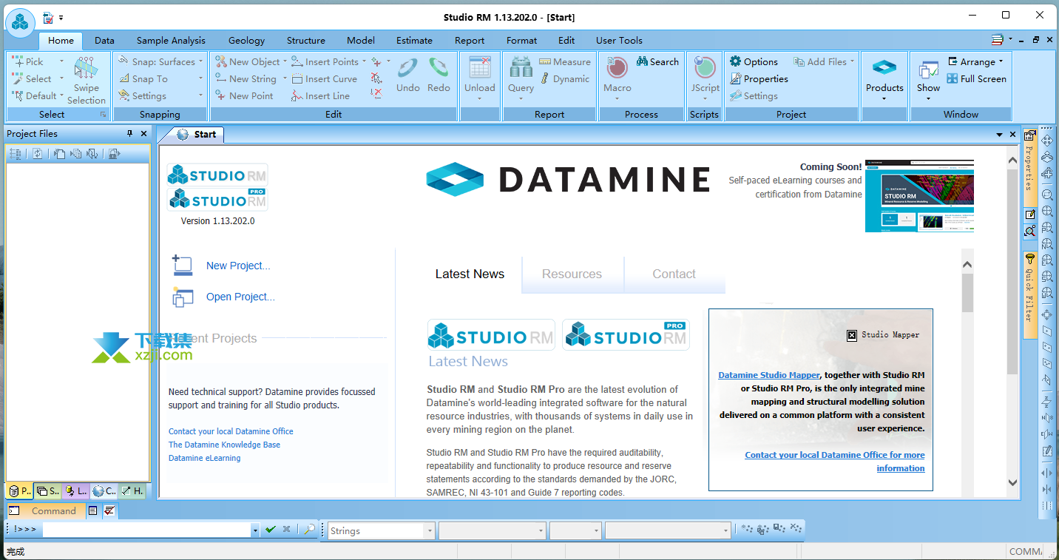The width and height of the screenshot is (1059, 560).
Task: Click the Dynamic measure tool
Action: 565,79
